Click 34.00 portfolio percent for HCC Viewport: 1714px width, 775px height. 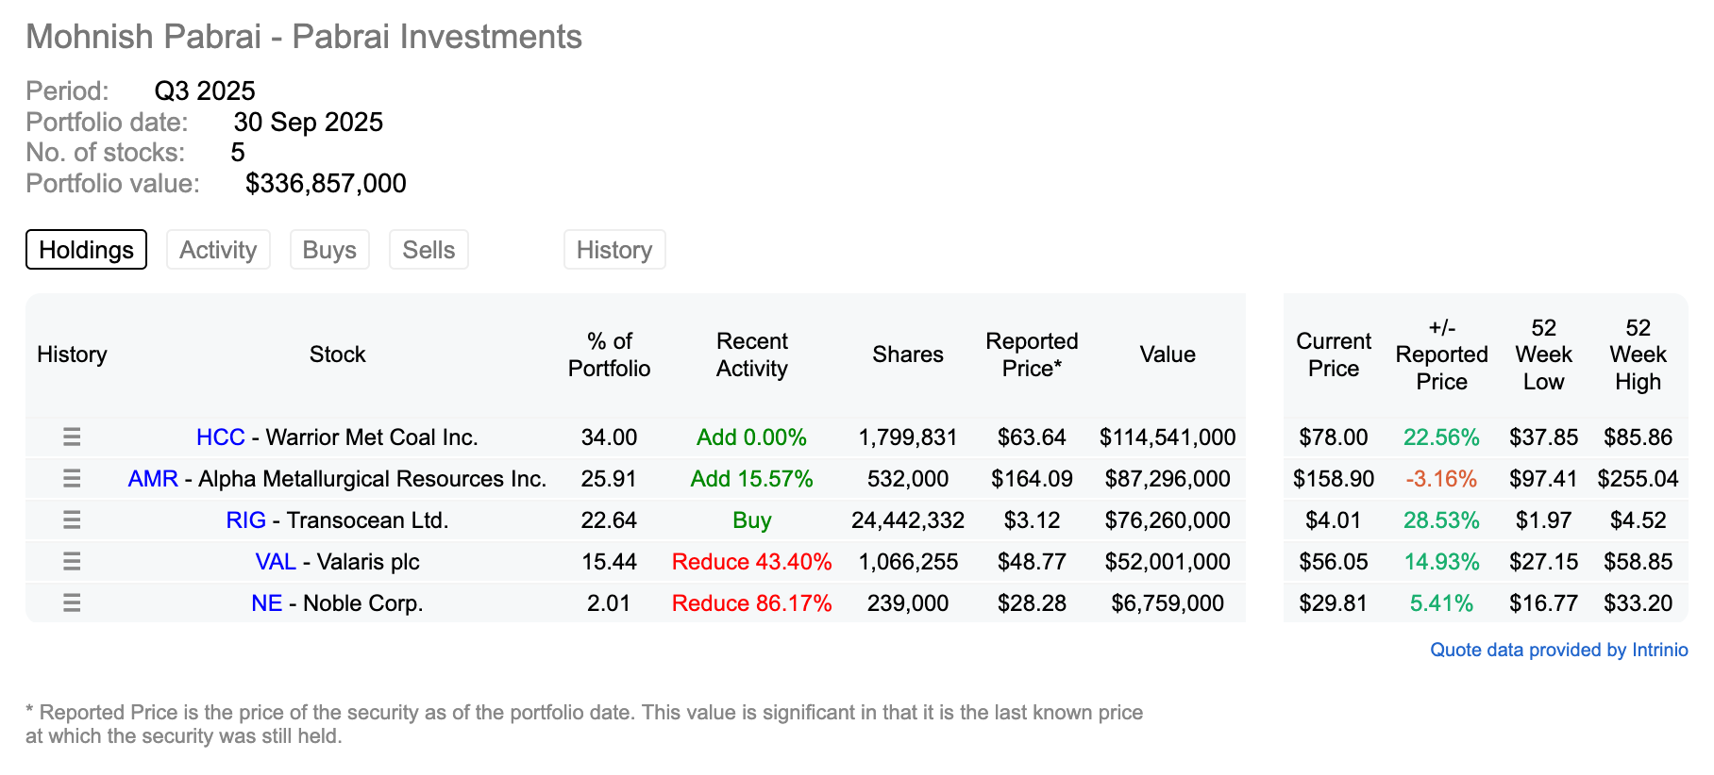(609, 437)
